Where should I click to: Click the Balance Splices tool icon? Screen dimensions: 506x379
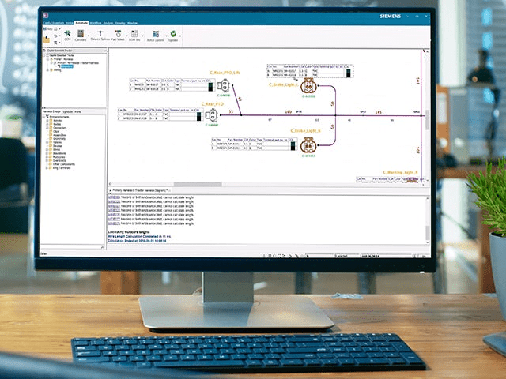pyautogui.click(x=100, y=36)
